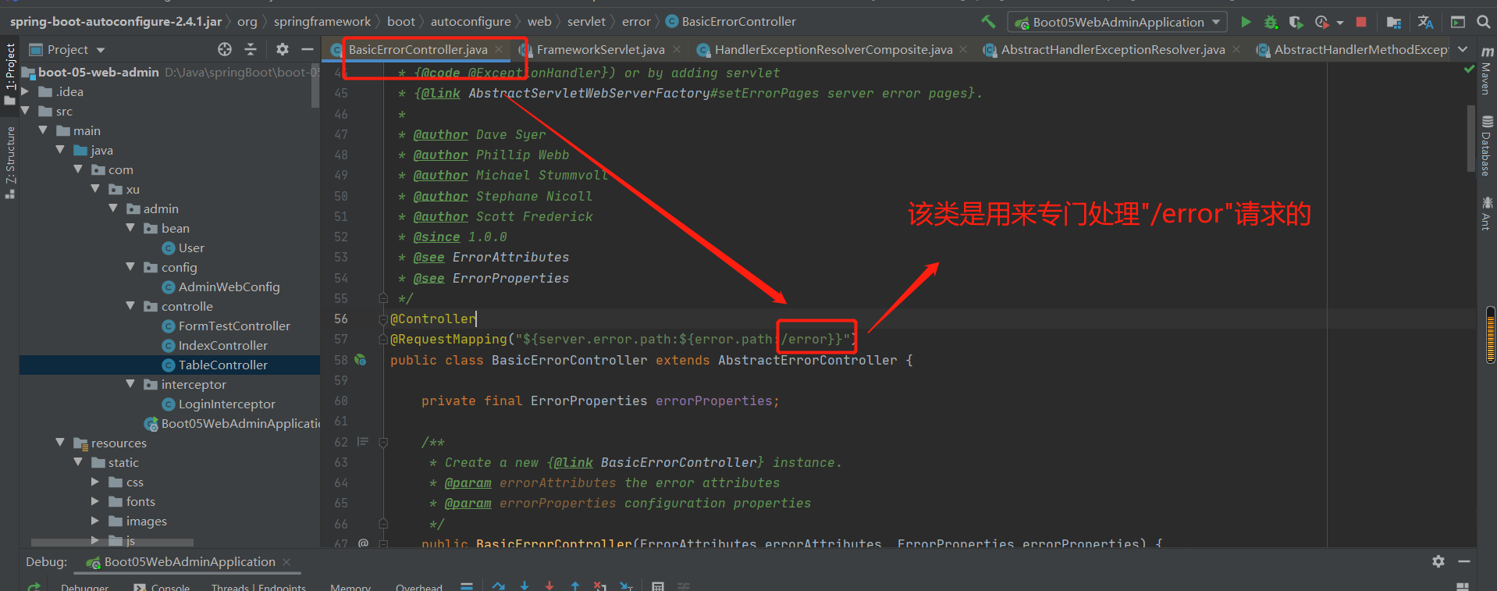Stop the running application red square
The width and height of the screenshot is (1497, 591).
point(1361,22)
